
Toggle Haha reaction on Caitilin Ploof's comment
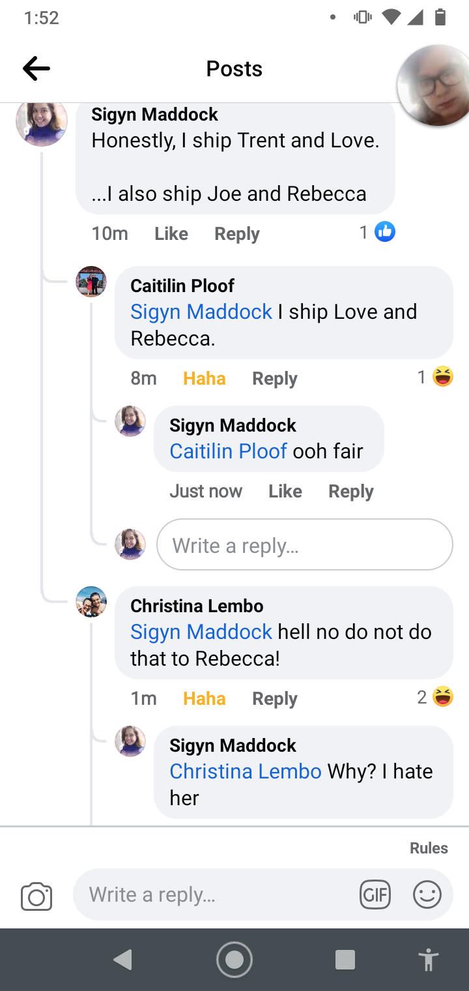click(x=205, y=379)
